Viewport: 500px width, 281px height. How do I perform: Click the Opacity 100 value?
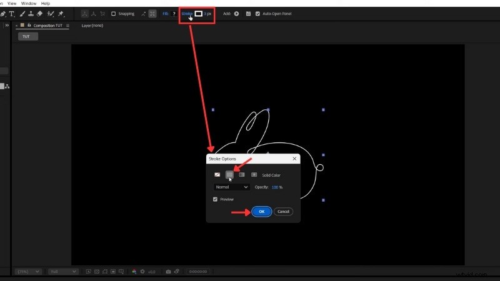coord(275,187)
